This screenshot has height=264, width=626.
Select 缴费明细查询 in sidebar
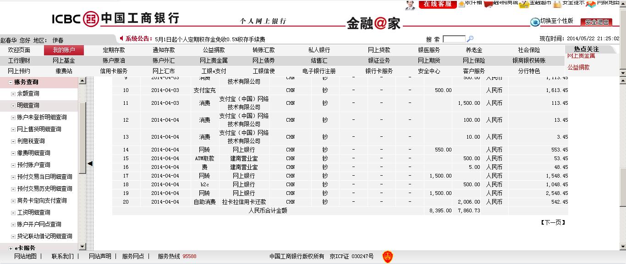pyautogui.click(x=33, y=153)
